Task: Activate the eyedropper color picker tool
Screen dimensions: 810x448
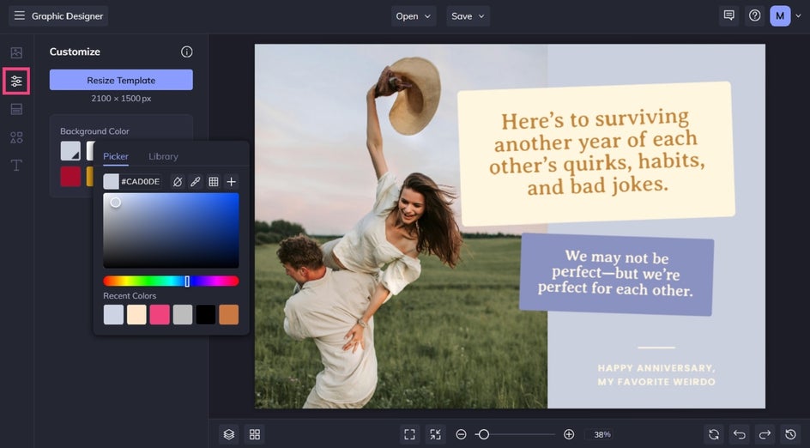Action: pyautogui.click(x=196, y=182)
